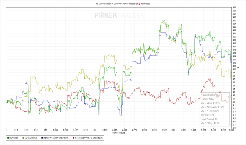Select the My C Won legend label

(14, 138)
